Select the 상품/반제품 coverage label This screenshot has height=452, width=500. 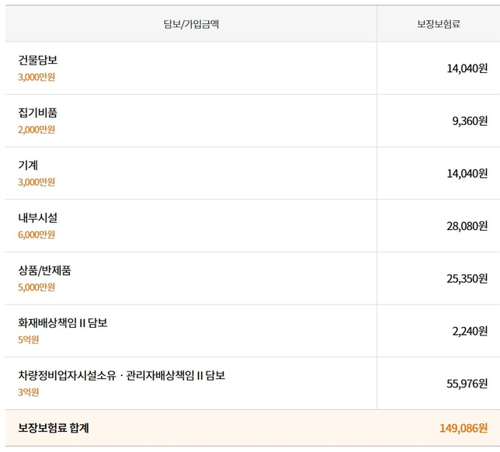pyautogui.click(x=49, y=270)
